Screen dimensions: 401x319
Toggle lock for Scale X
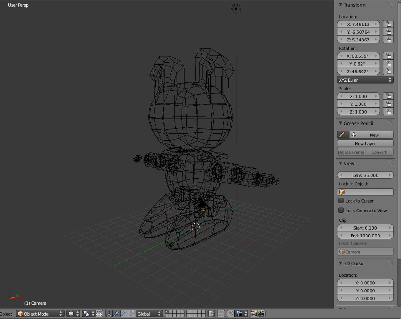pyautogui.click(x=388, y=96)
